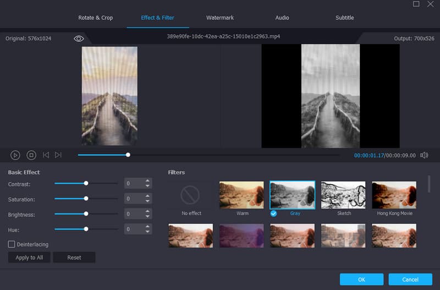Decrease Brightness with the down arrow
This screenshot has height=290, width=440.
(x=147, y=216)
